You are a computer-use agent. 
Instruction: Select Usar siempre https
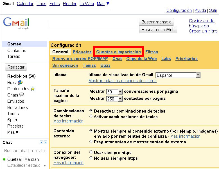(91, 152)
